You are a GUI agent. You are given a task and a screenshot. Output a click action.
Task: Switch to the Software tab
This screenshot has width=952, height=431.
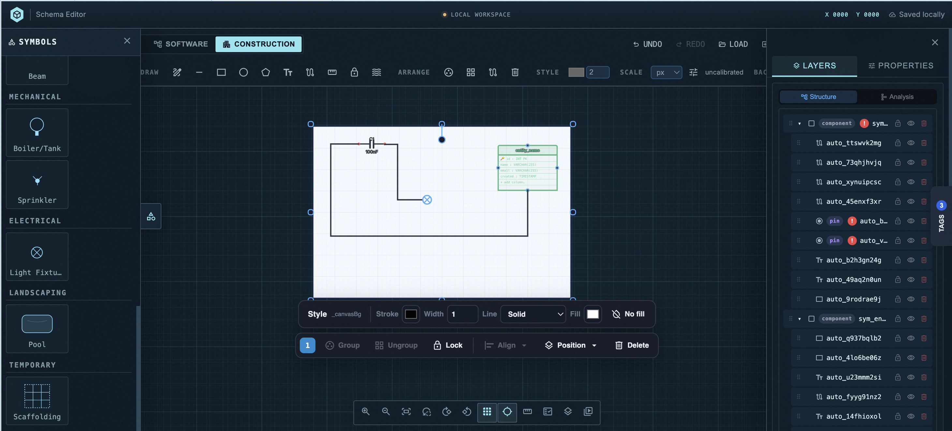[x=181, y=44]
